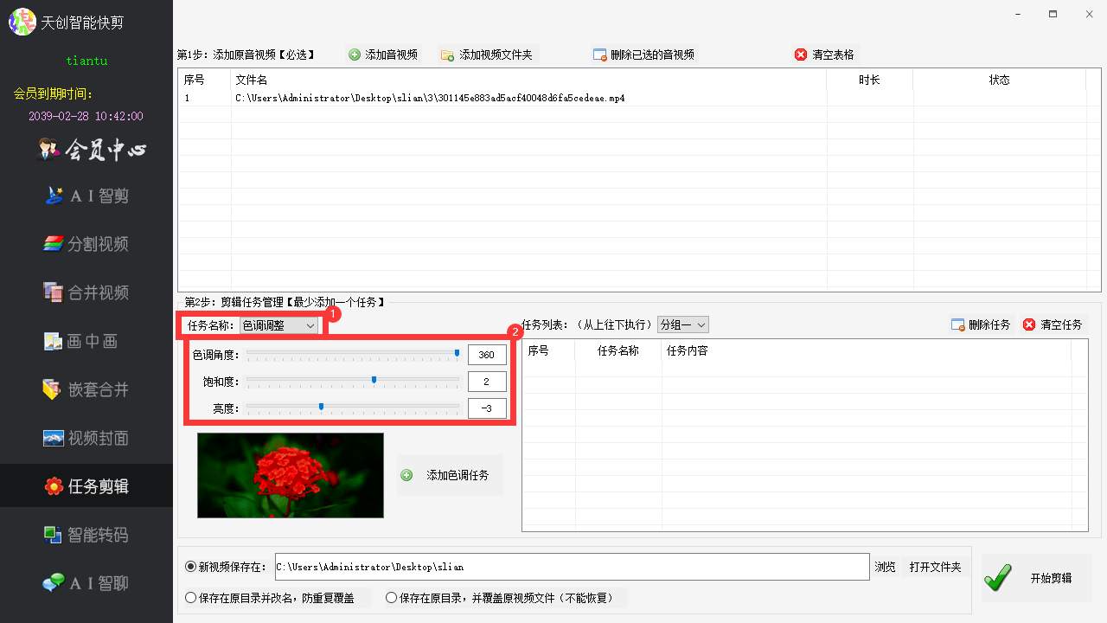Viewport: 1107px width, 623px height.
Task: Switch to 画中画 section
Action: coord(86,341)
